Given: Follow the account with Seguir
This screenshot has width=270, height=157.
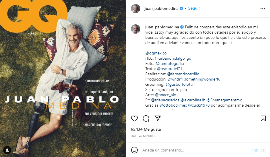Looking at the screenshot, I should pyautogui.click(x=194, y=8).
